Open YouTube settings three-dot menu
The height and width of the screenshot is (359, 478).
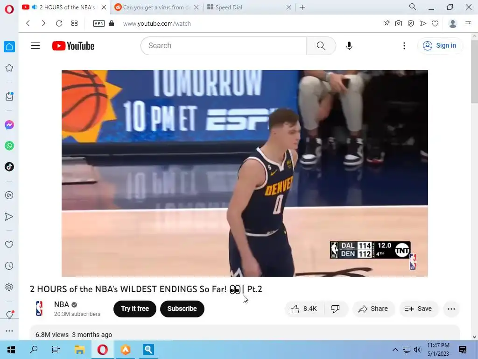pos(404,46)
